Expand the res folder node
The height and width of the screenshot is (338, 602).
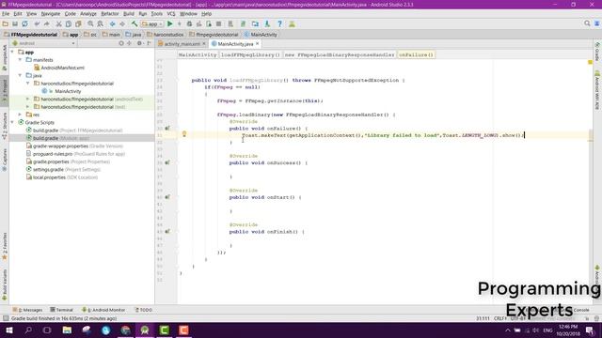point(20,115)
